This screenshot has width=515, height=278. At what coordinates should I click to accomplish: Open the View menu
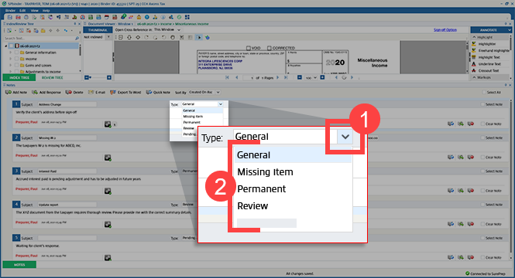click(35, 11)
